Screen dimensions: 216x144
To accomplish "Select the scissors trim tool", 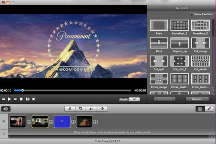I will coord(70,109).
